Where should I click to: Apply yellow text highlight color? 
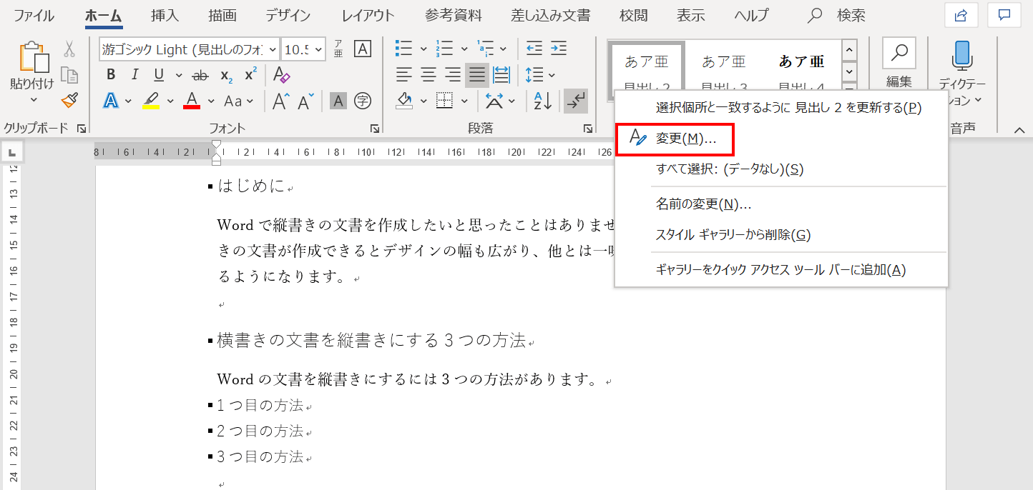pos(151,101)
